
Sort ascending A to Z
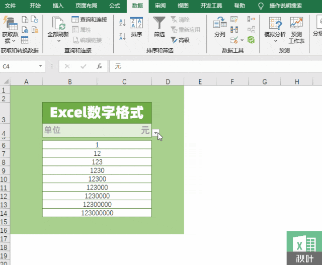pos(122,23)
